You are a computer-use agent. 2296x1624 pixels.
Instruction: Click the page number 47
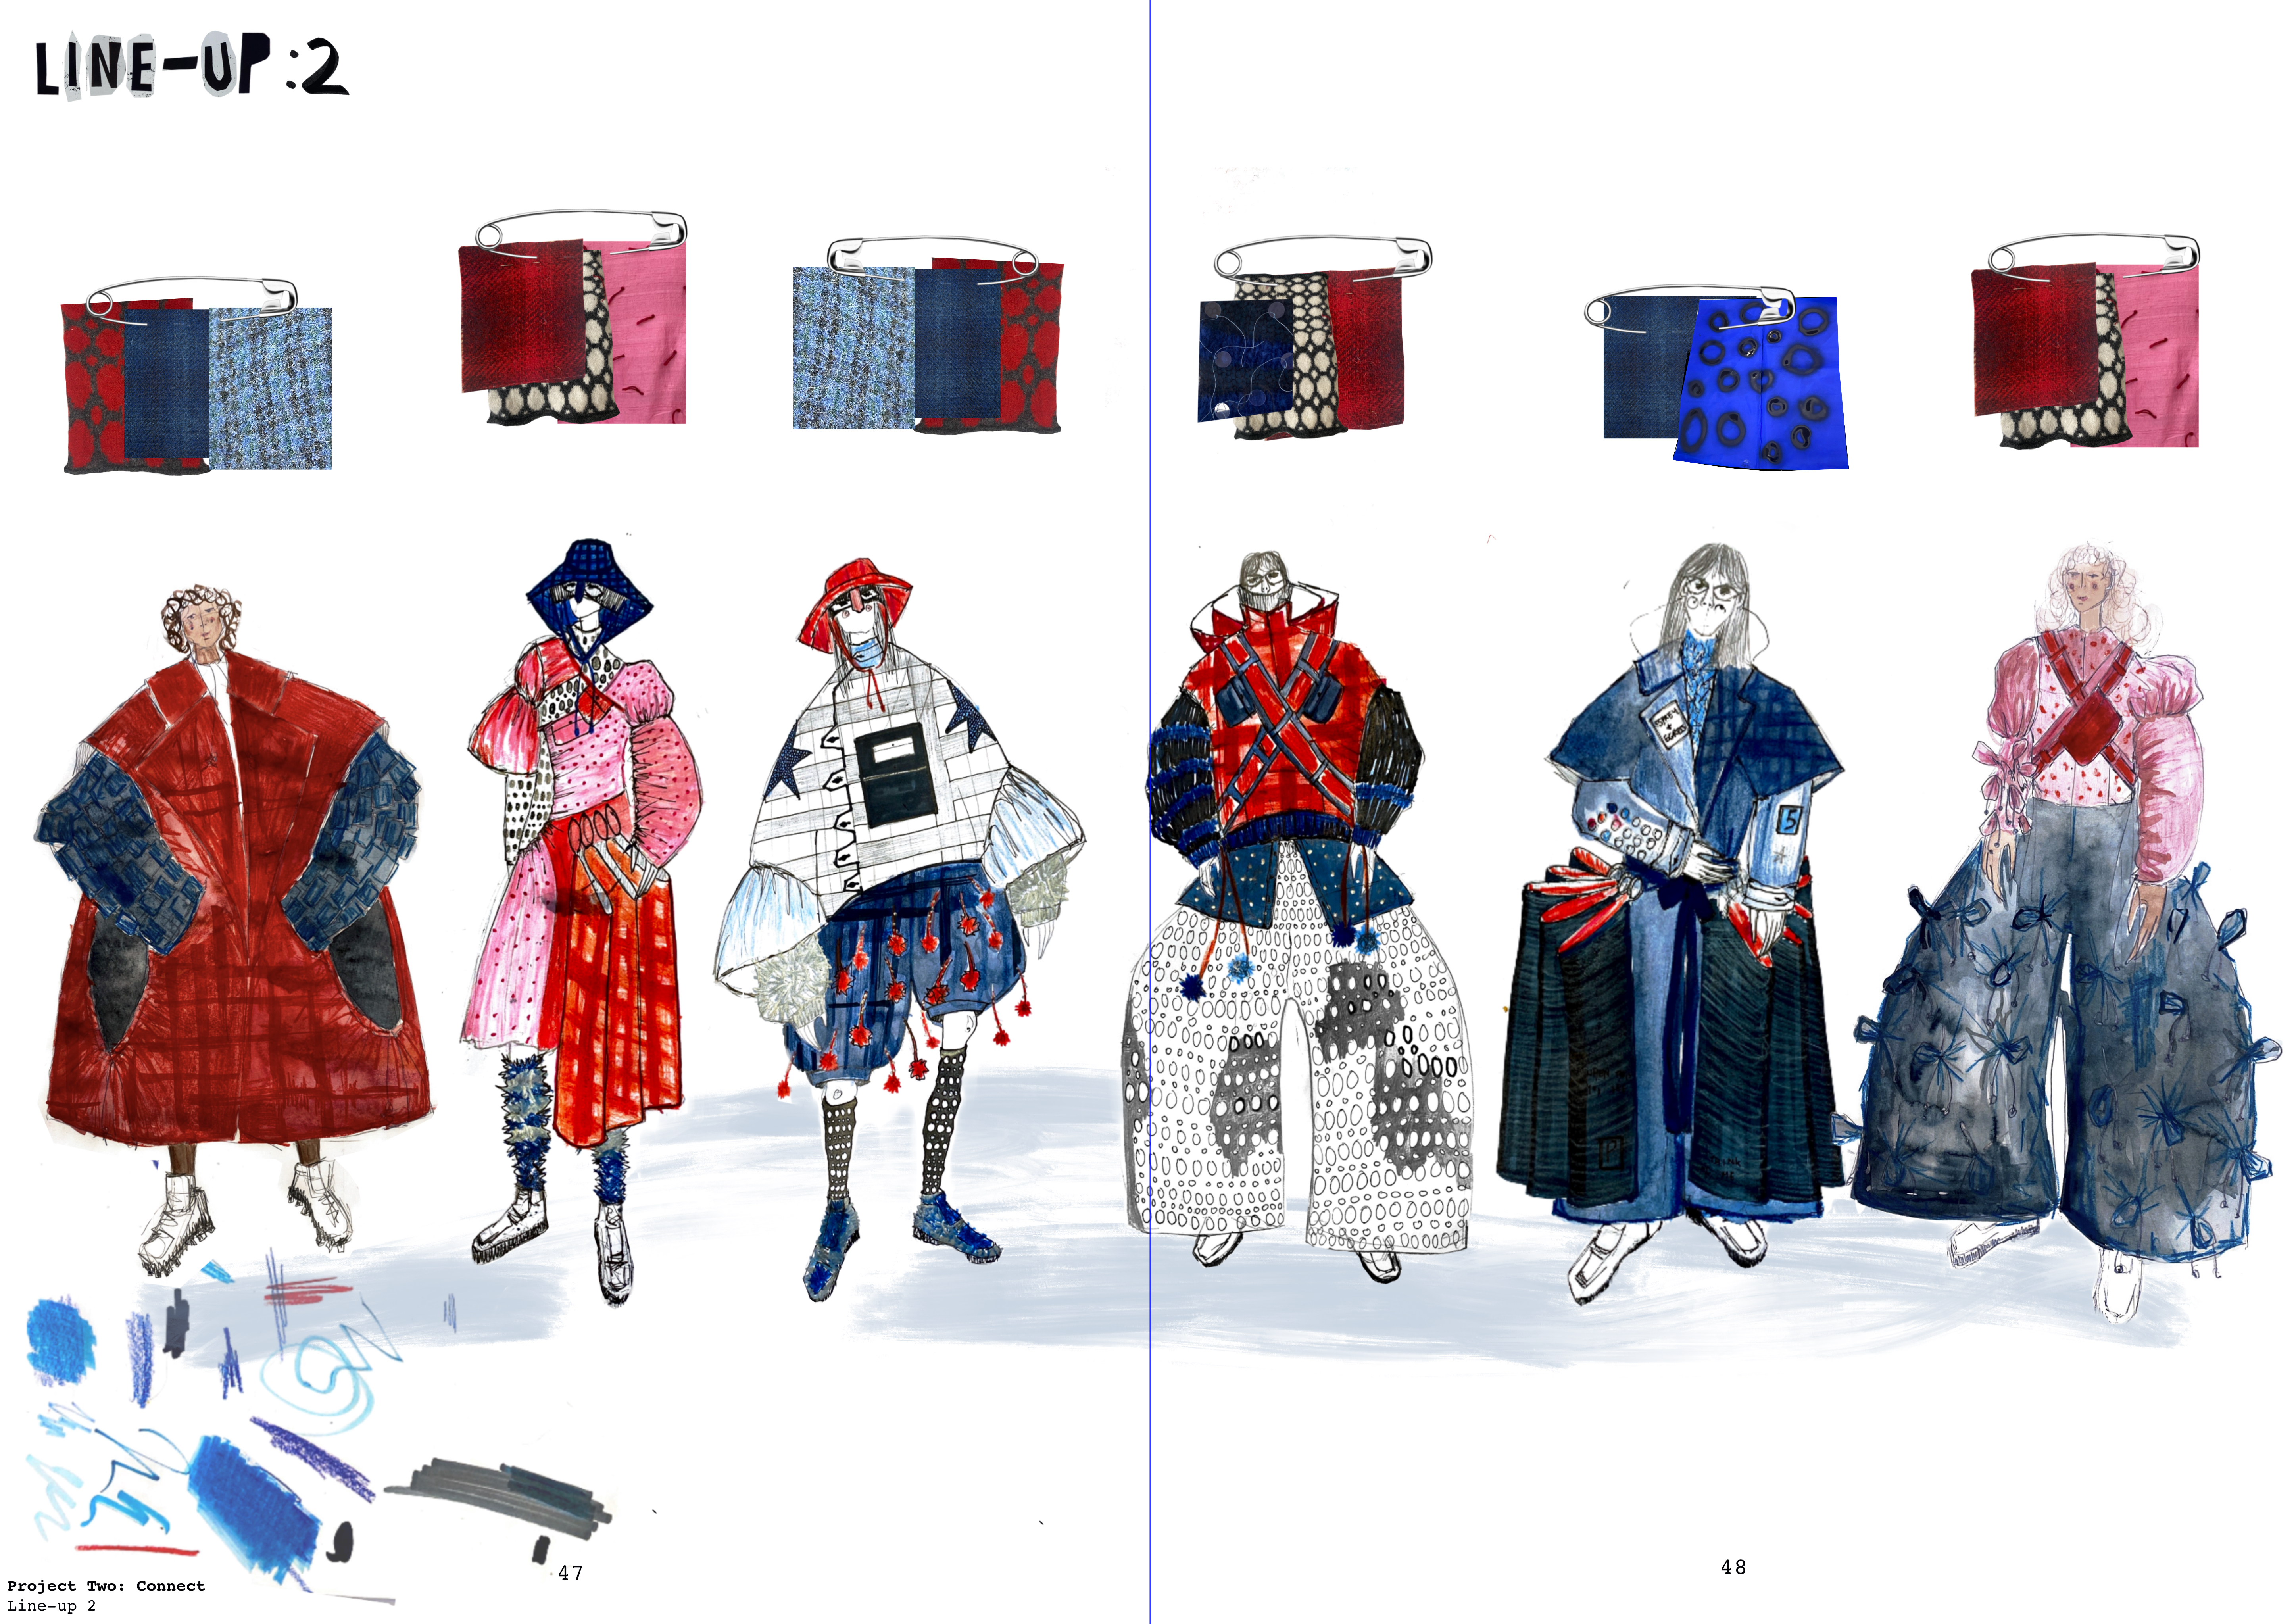tap(570, 1573)
